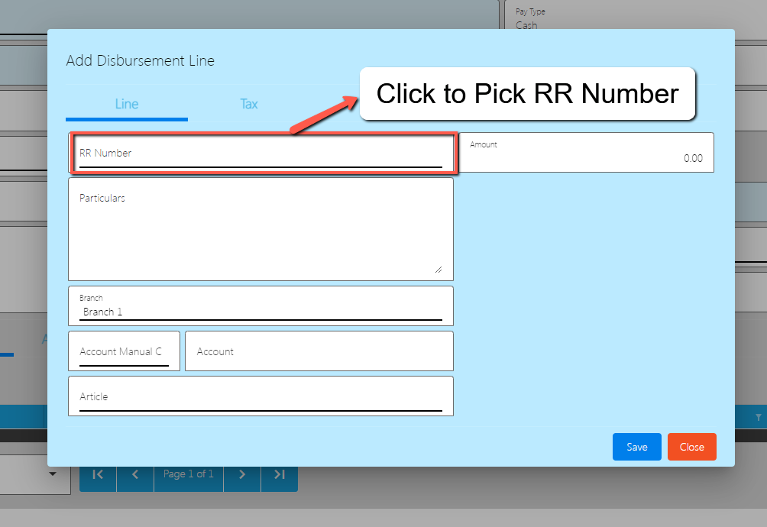The height and width of the screenshot is (527, 767).
Task: Click the Account field
Action: (319, 351)
